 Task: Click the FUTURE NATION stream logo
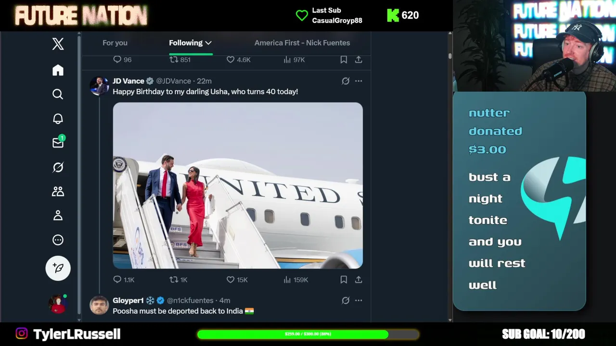click(x=81, y=15)
